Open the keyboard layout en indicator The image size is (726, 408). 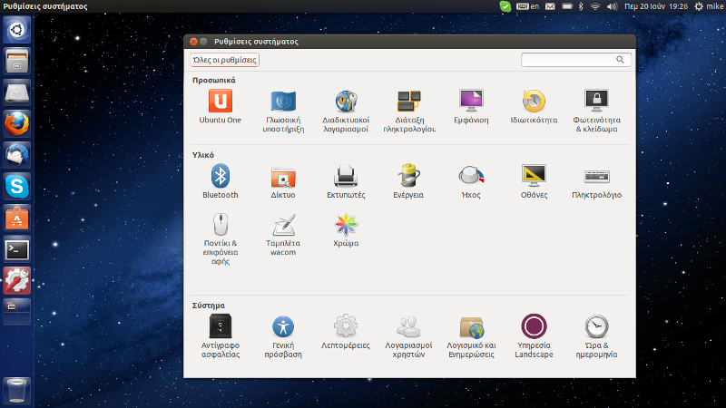(x=529, y=6)
